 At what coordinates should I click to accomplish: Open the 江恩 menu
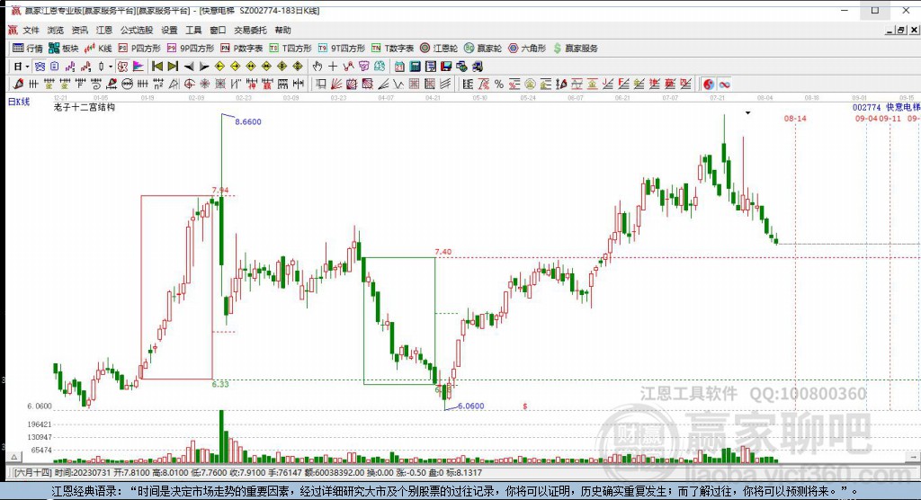(104, 30)
